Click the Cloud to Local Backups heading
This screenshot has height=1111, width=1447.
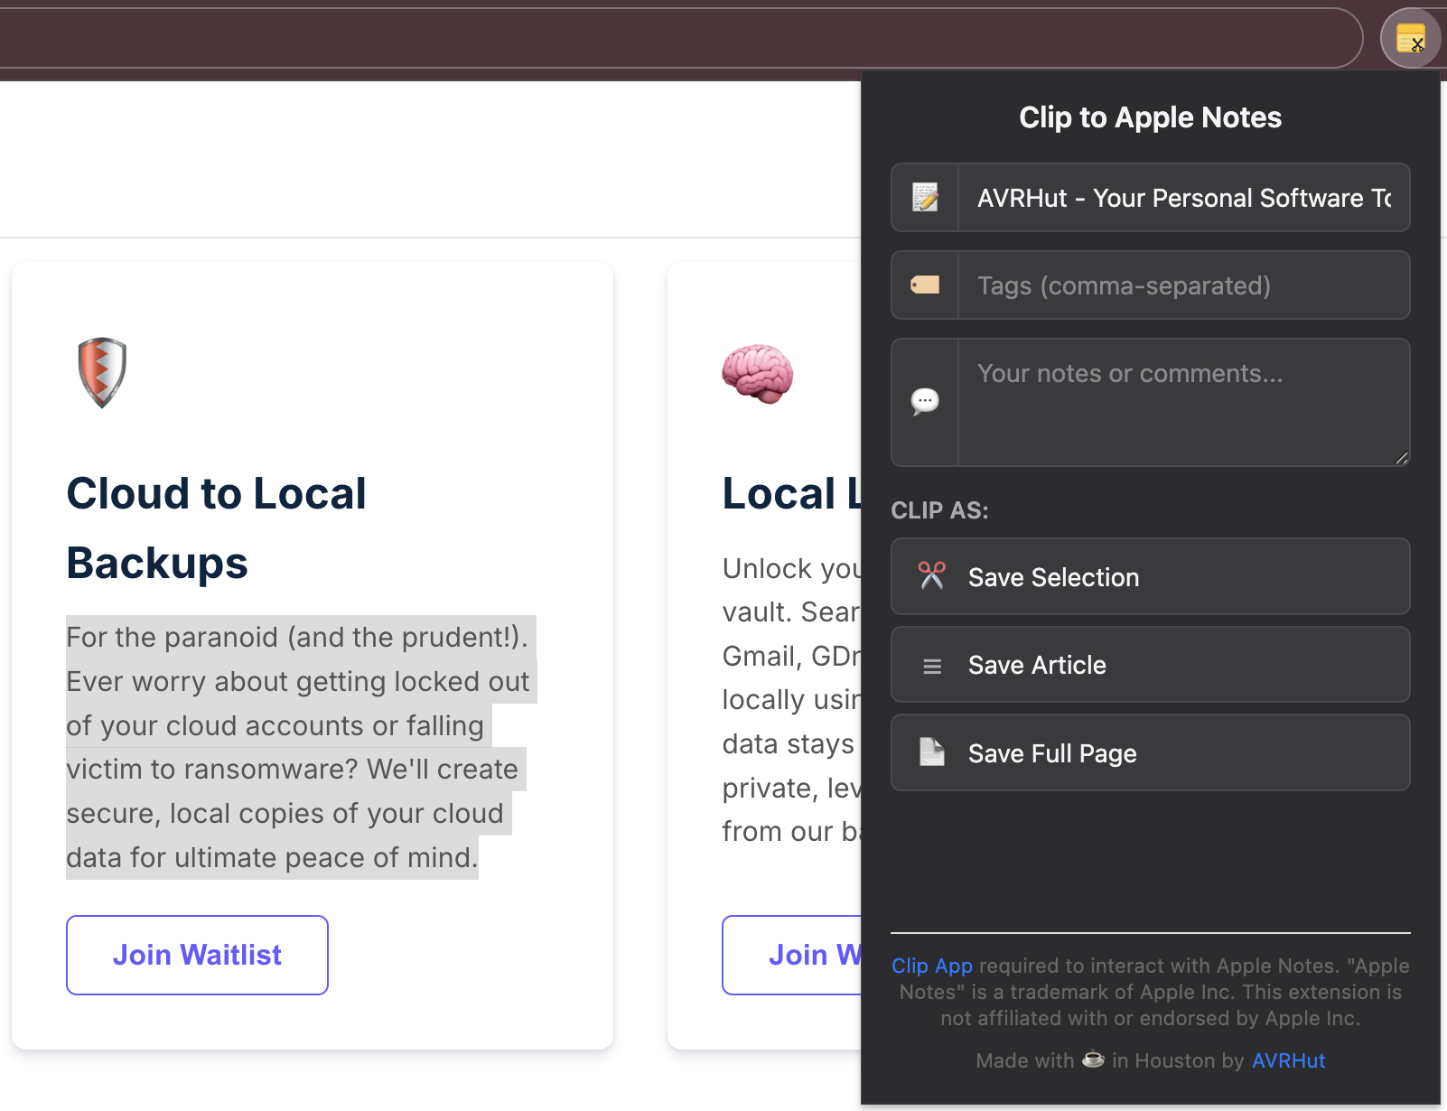[217, 528]
